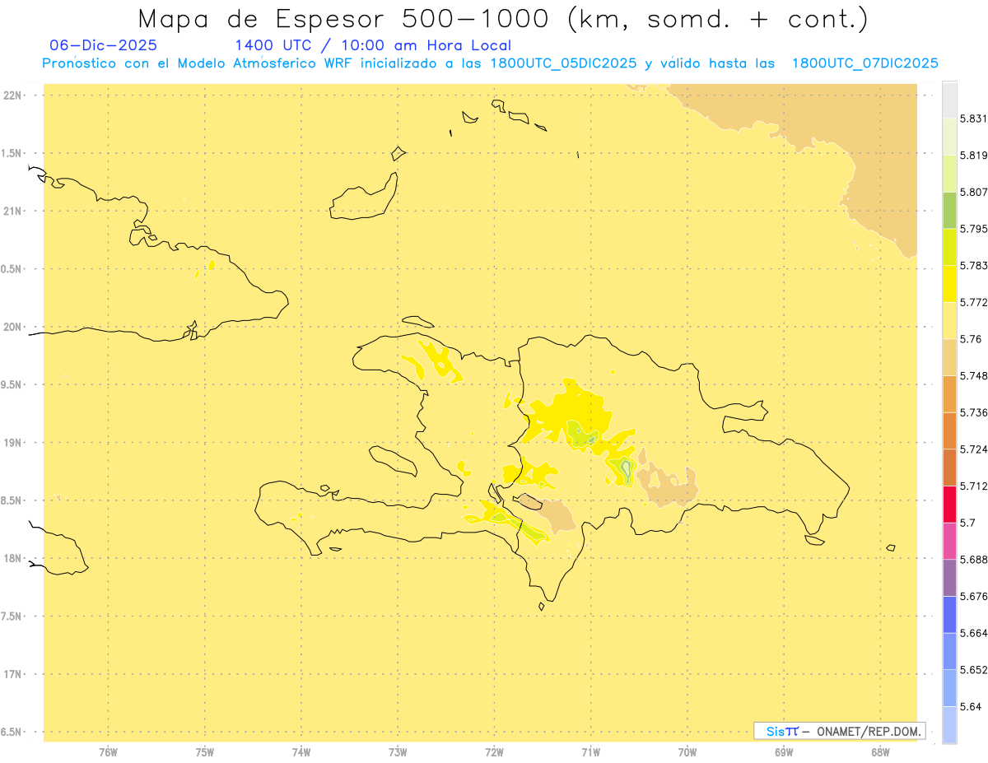Select the date label '06-Dic-2025'

103,45
